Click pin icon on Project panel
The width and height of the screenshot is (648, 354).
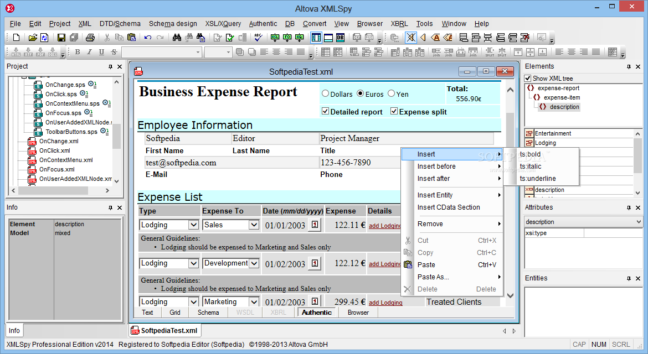pyautogui.click(x=110, y=66)
